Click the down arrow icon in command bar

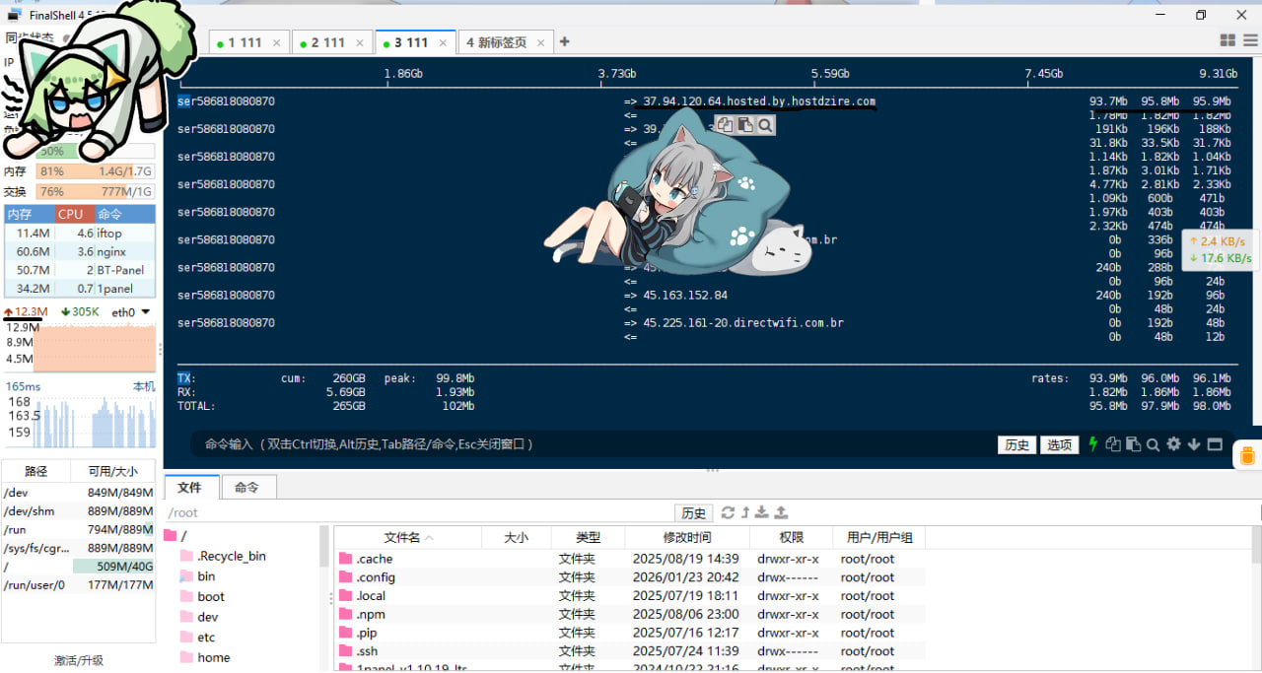pyautogui.click(x=1194, y=444)
